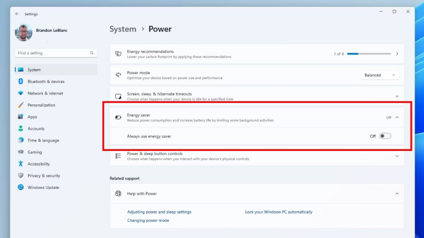Turn on Always use energy saver toggle
424x238 pixels.
tap(385, 136)
